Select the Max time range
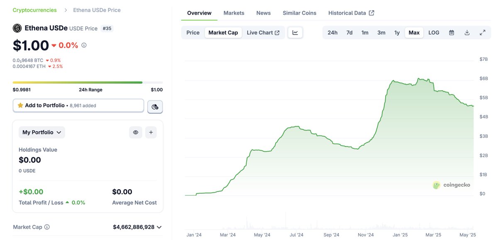498x240 pixels. [x=414, y=33]
